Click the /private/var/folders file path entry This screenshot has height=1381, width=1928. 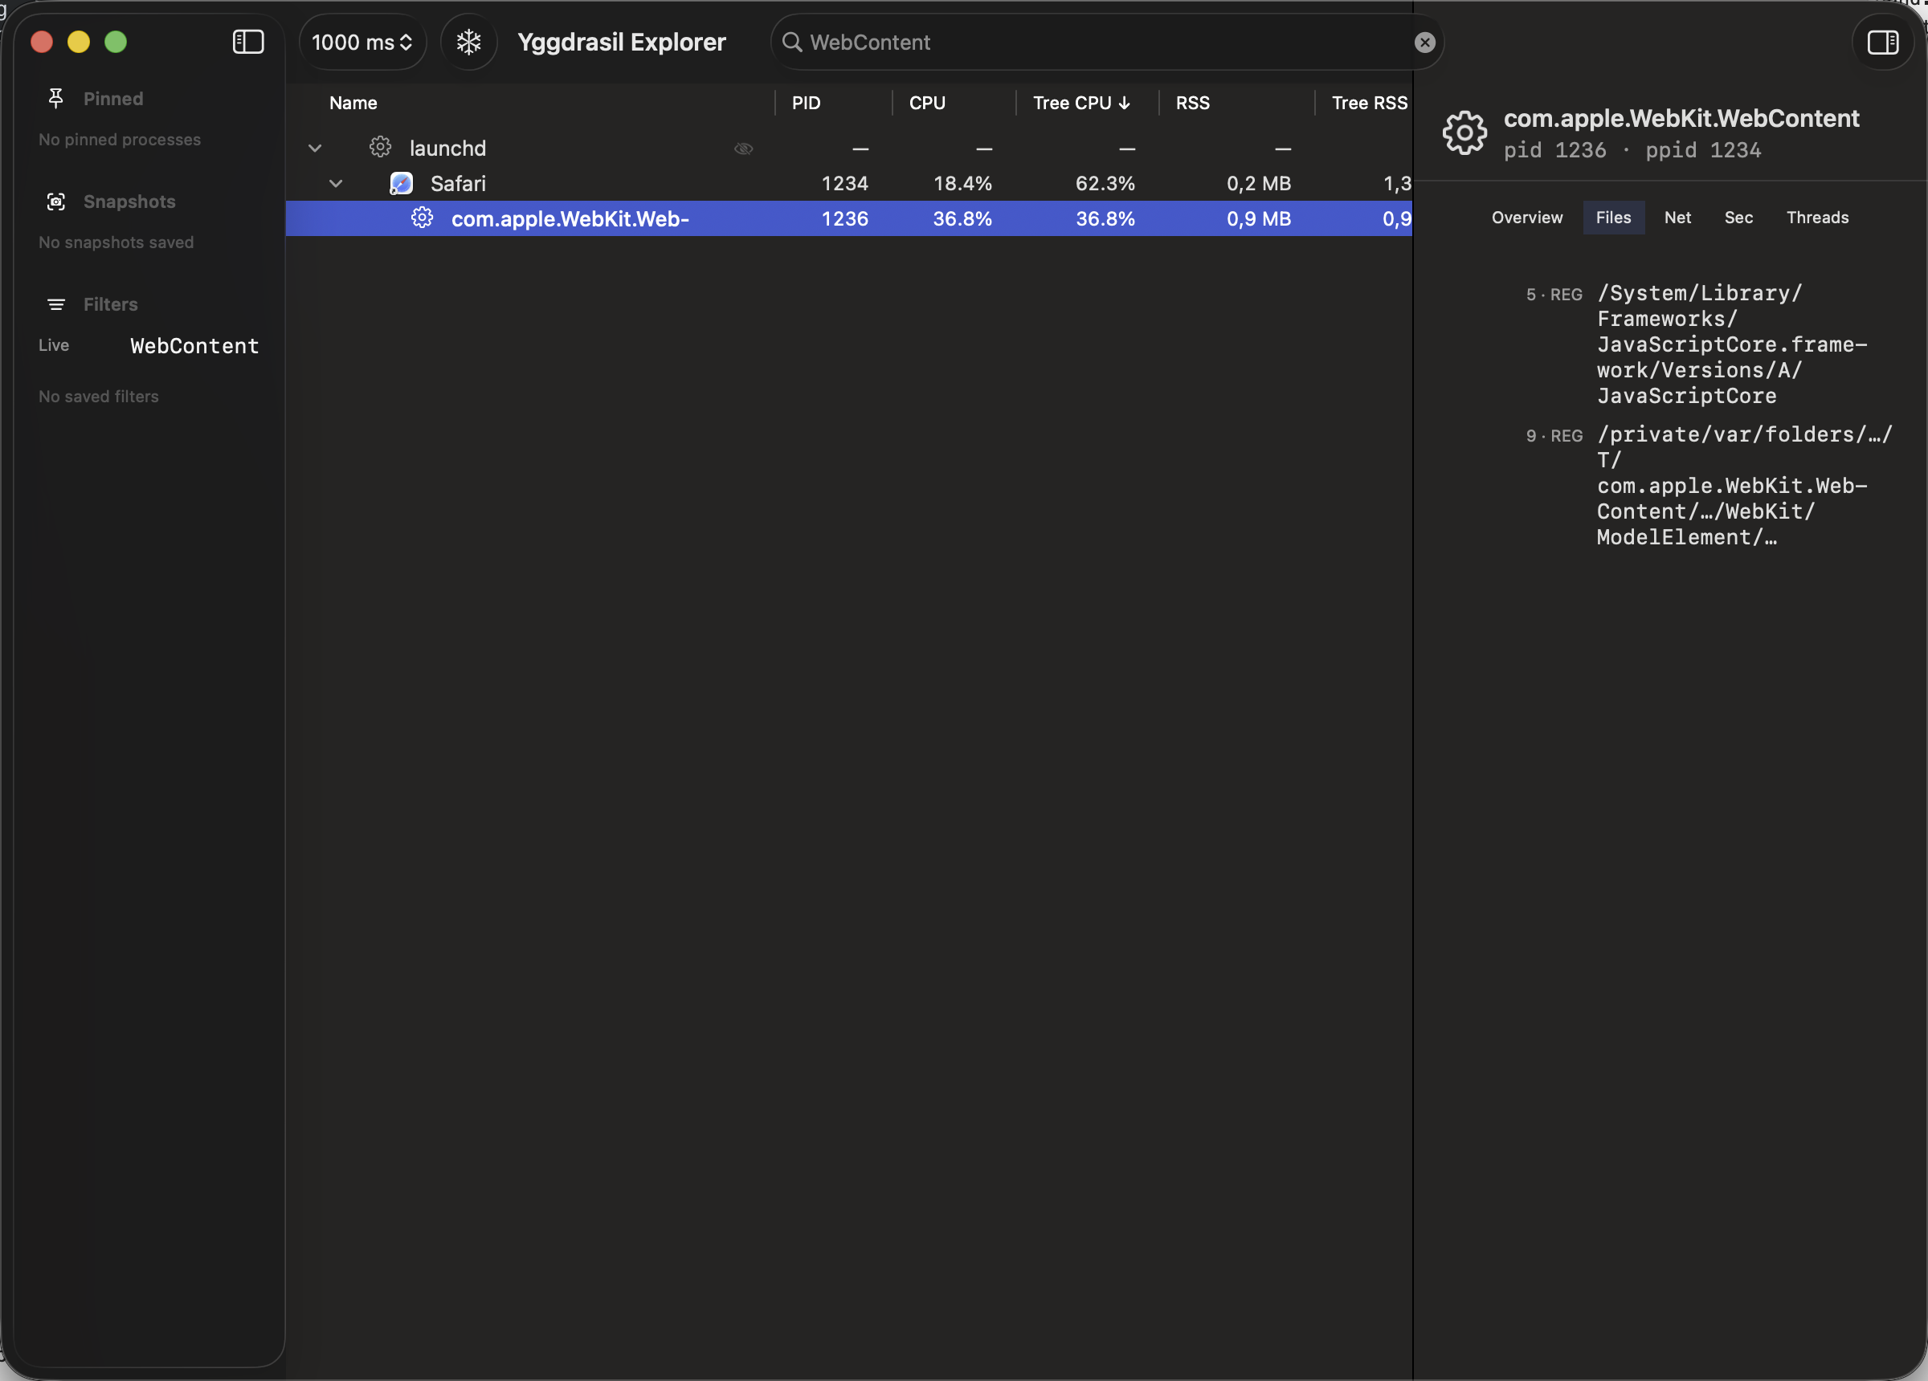tap(1744, 485)
